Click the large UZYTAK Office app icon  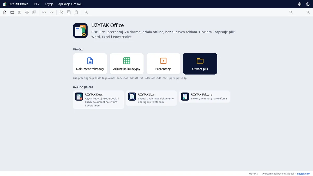pos(80,31)
